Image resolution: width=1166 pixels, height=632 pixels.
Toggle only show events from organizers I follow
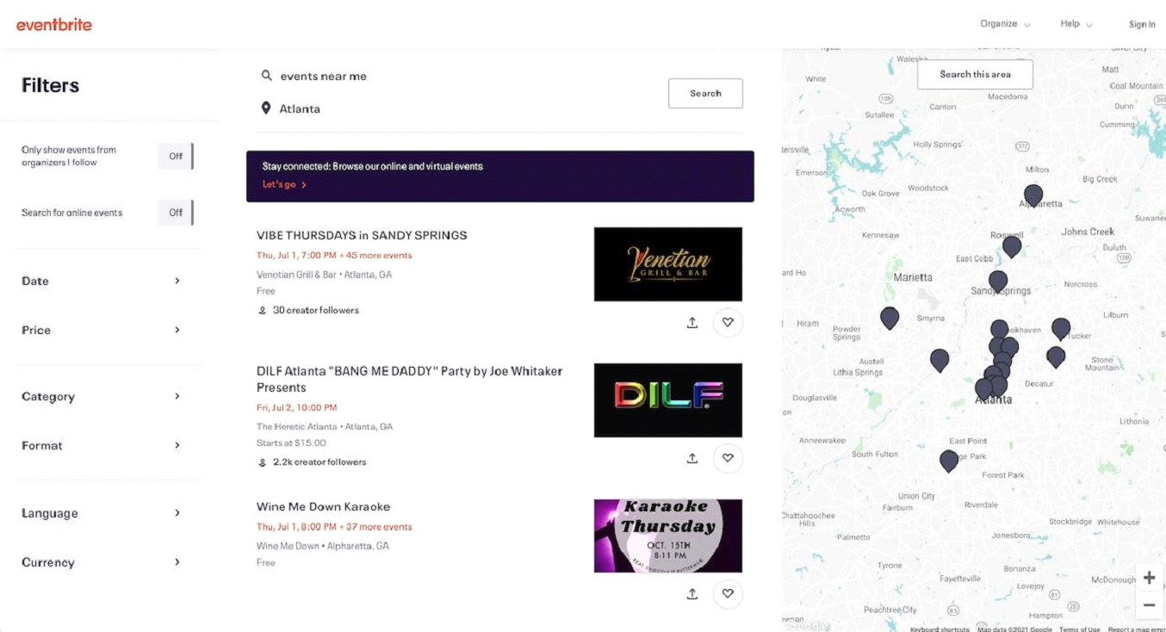176,156
